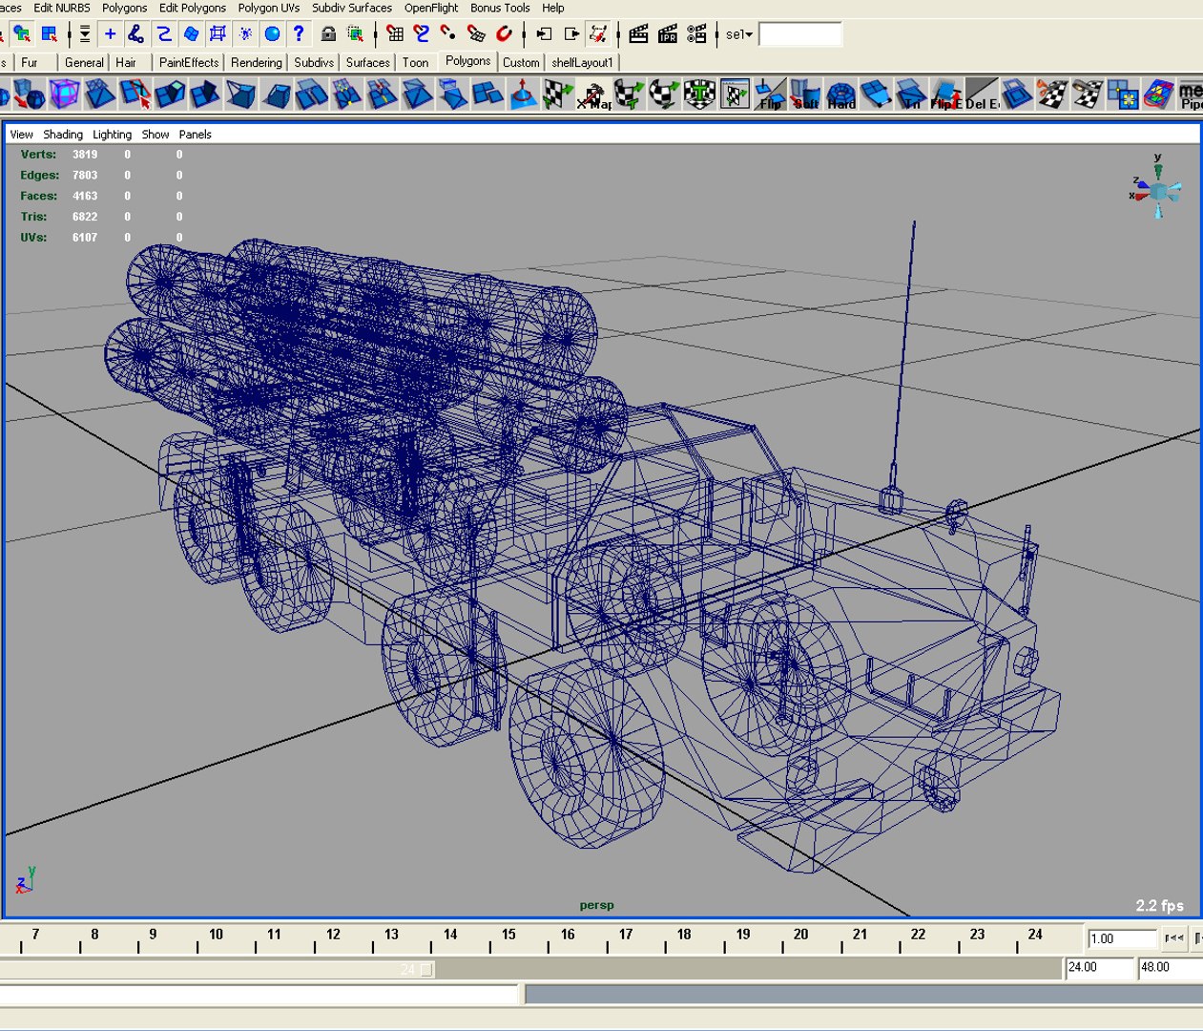The width and height of the screenshot is (1203, 1031).
Task: Open the Subdiv Surfaces menu
Action: (352, 8)
